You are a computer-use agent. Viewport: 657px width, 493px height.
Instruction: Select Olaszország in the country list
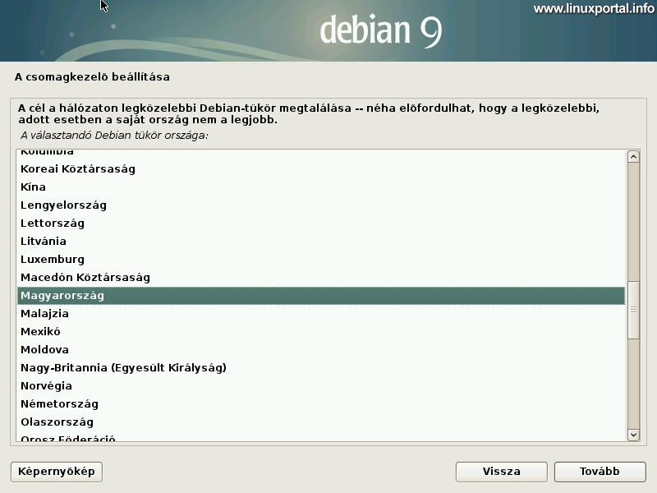click(x=320, y=422)
